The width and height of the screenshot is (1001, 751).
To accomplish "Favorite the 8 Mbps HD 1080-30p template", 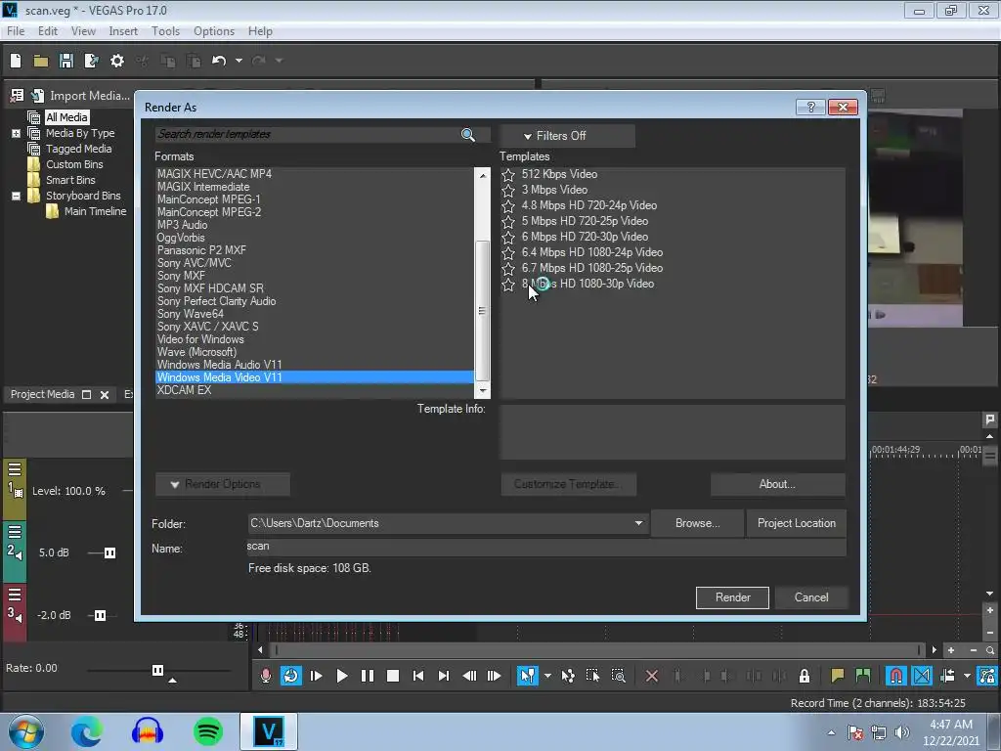I will click(x=508, y=285).
